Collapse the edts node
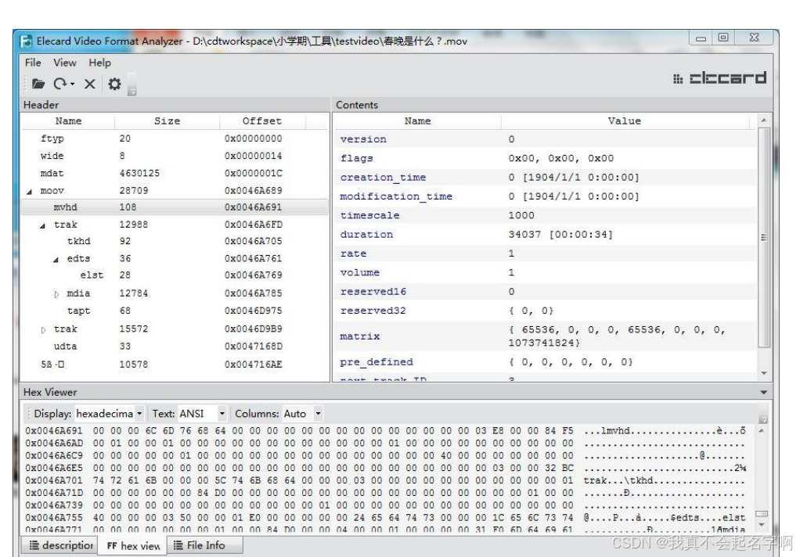796x557 pixels. point(56,259)
